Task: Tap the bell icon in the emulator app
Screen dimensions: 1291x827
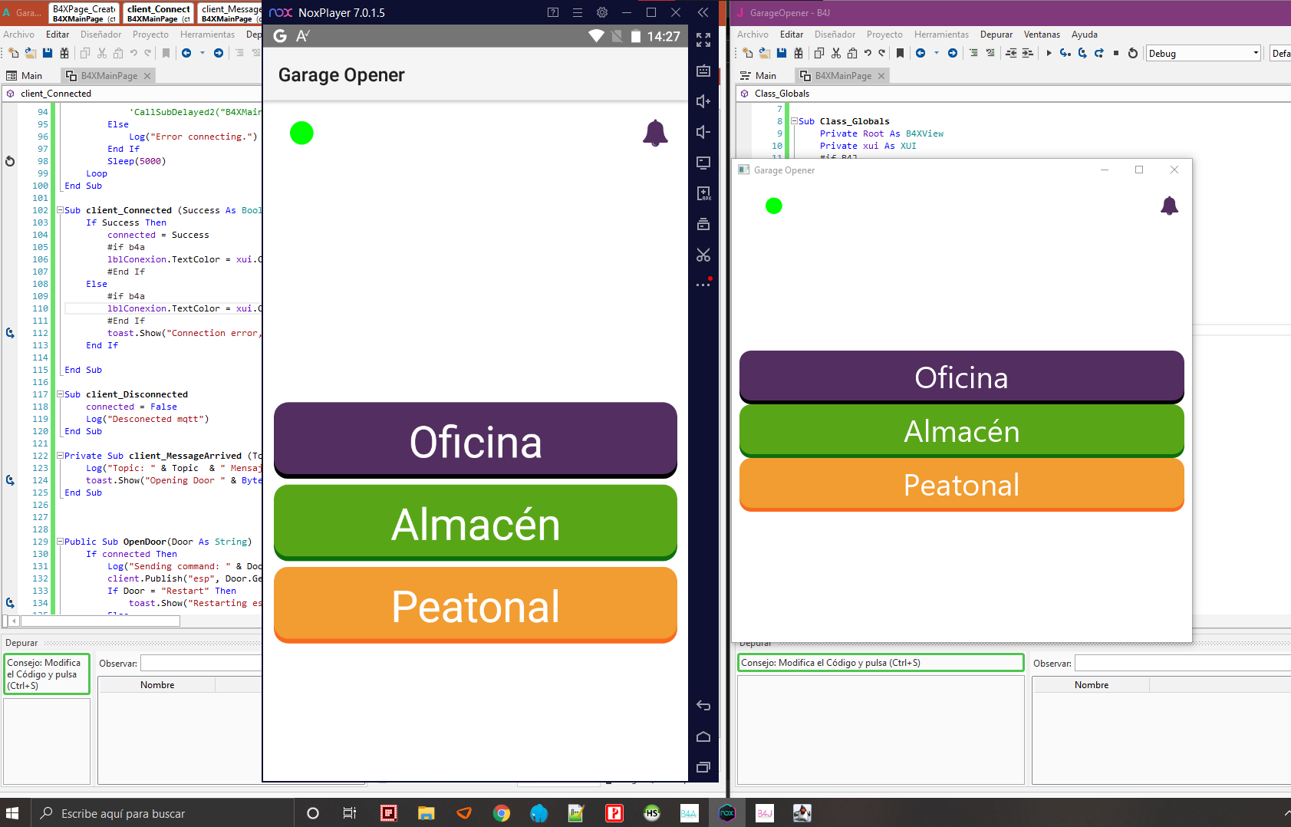Action: (655, 133)
